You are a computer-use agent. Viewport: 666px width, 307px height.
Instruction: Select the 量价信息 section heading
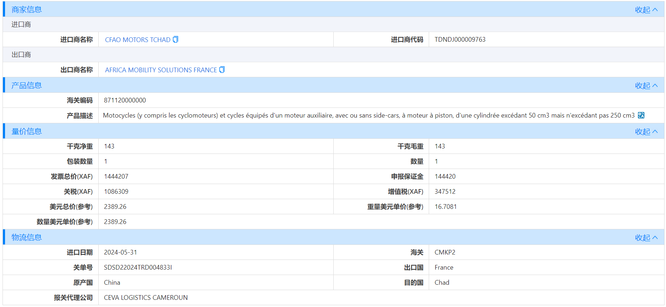click(27, 132)
